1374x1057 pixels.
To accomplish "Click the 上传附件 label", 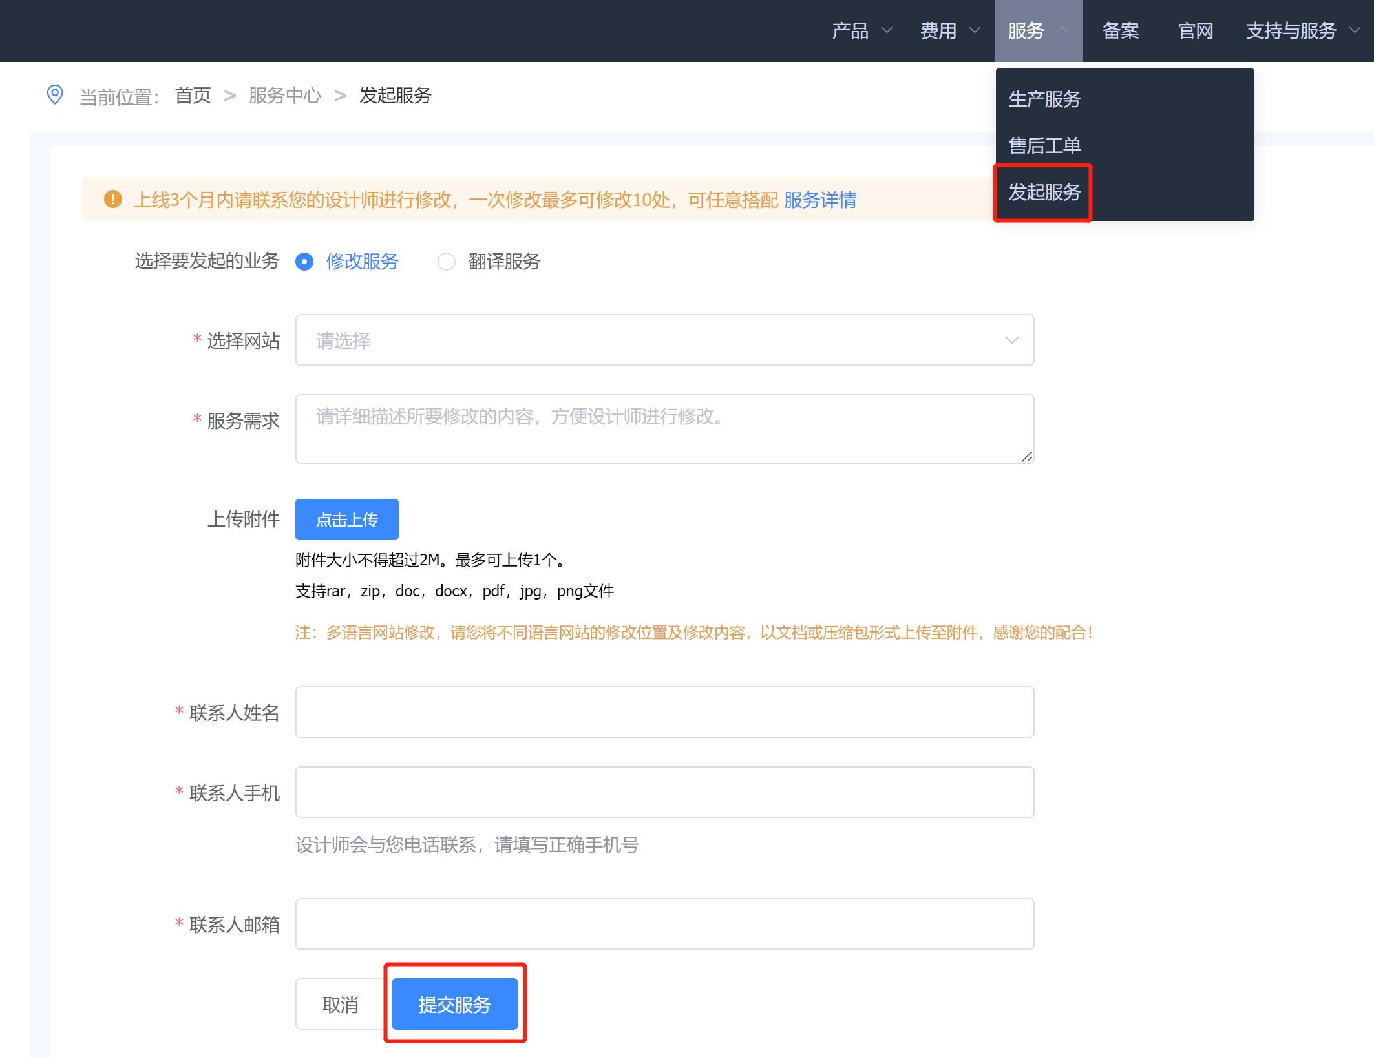I will tap(244, 519).
